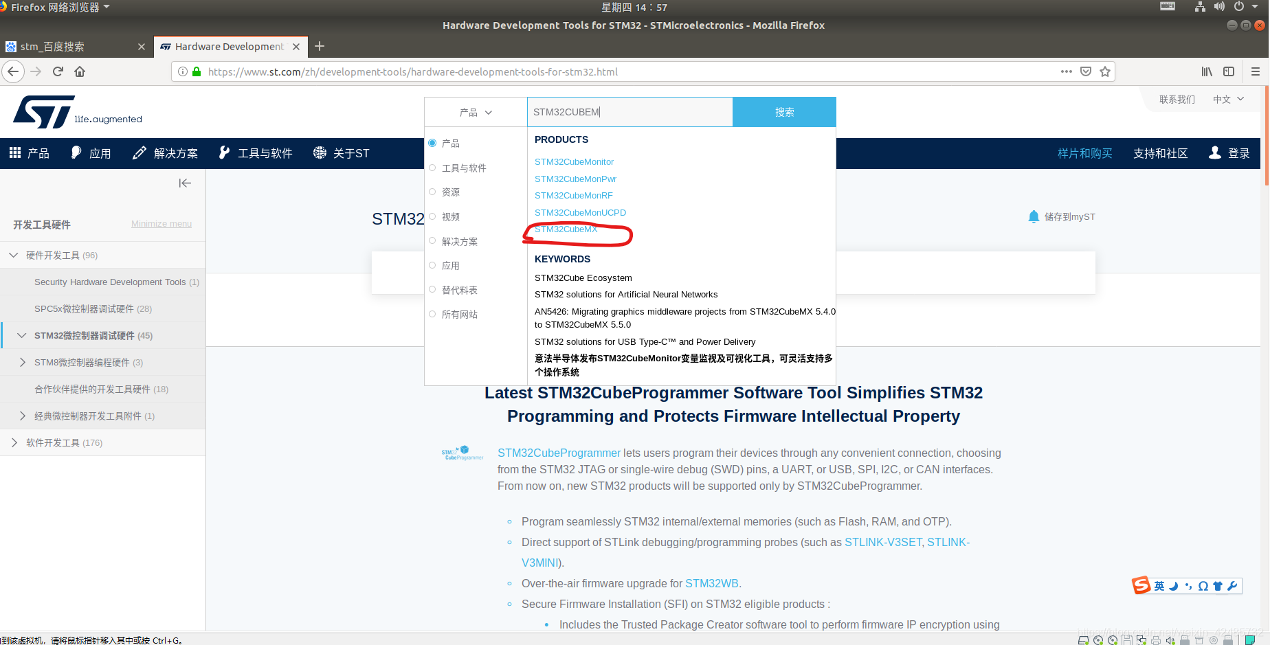The image size is (1270, 645).
Task: Select keyword STM32Cube Ecosystem
Action: [x=583, y=278]
